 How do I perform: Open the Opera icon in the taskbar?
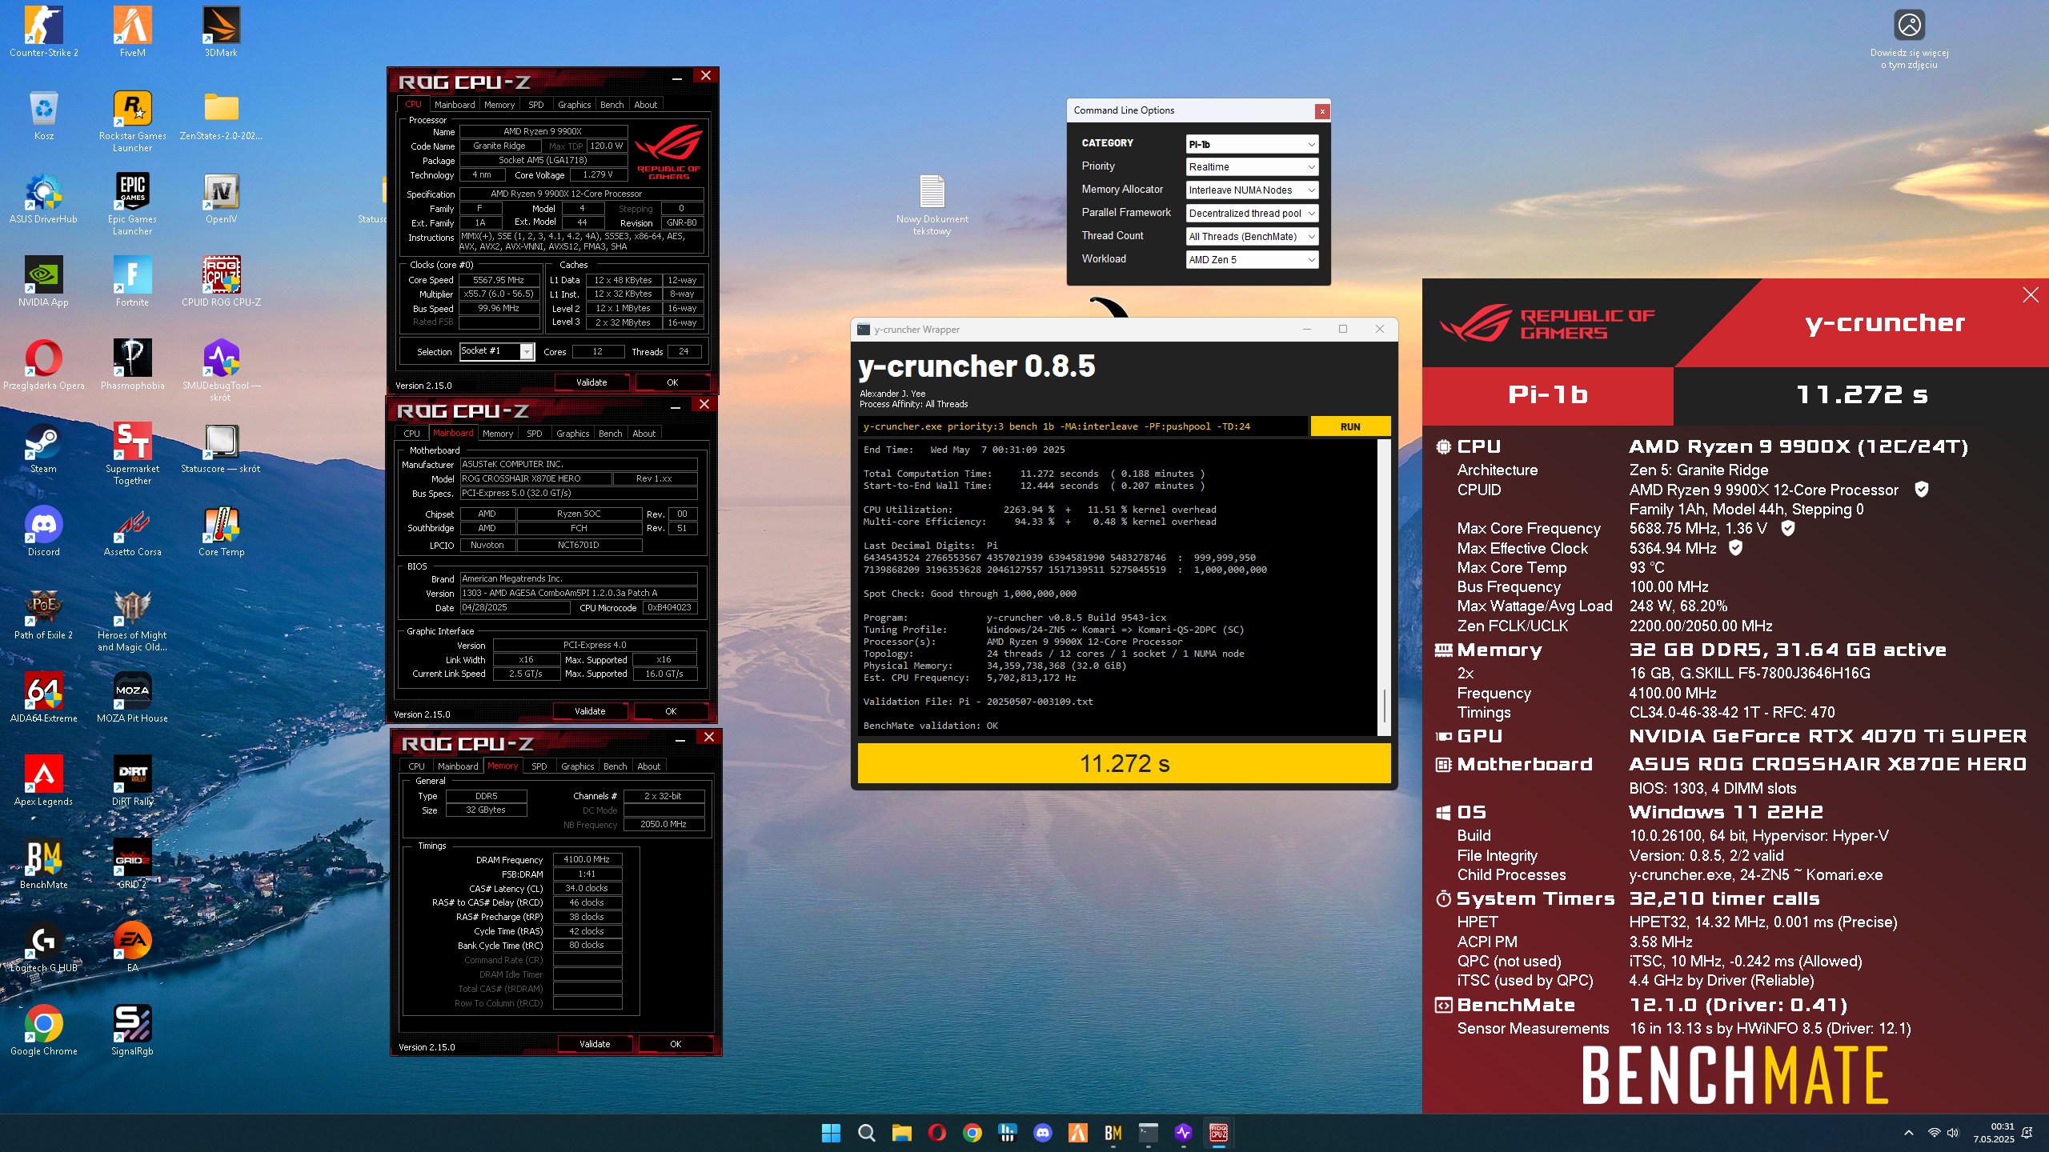(x=936, y=1133)
